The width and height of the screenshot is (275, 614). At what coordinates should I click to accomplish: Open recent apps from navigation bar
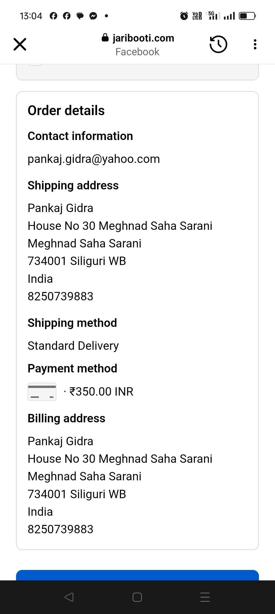[x=205, y=597]
